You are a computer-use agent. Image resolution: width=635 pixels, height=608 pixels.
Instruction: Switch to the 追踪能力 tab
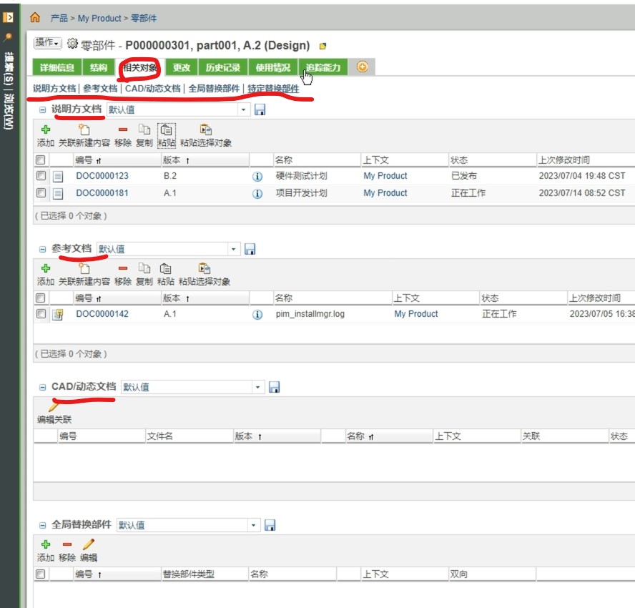point(323,67)
